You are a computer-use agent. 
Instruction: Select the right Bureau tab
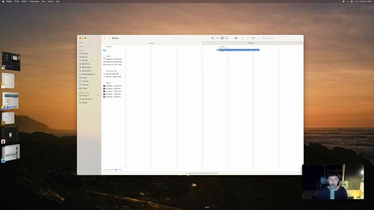pos(251,43)
